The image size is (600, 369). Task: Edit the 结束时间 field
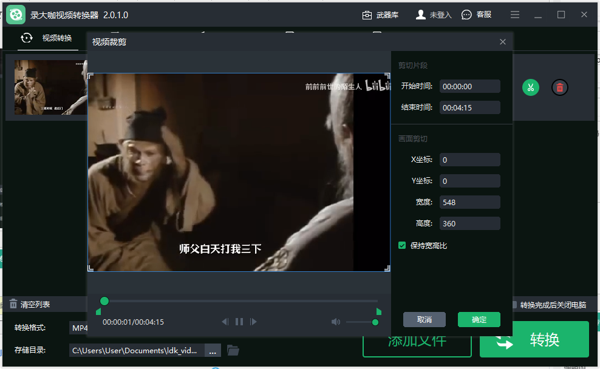pos(469,107)
